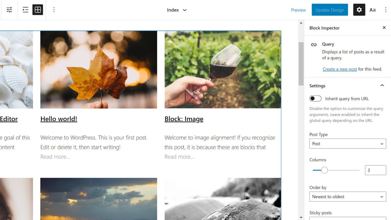Follow the Create a new post link
This screenshot has height=220, width=391.
(x=340, y=69)
